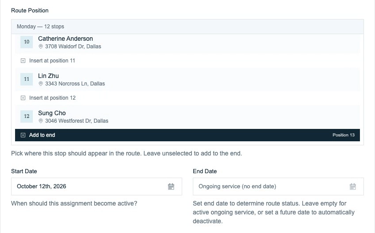Click the End Date field with Ongoing service placeholder

(x=278, y=186)
